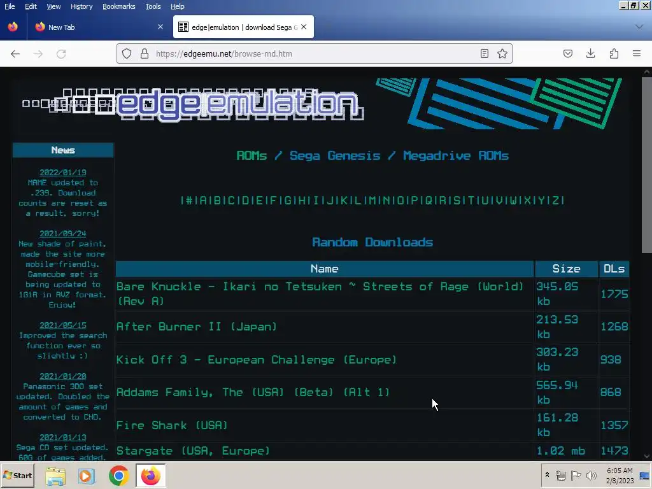Open the Firefox View pinned tab
The height and width of the screenshot is (489, 652).
coord(13,27)
